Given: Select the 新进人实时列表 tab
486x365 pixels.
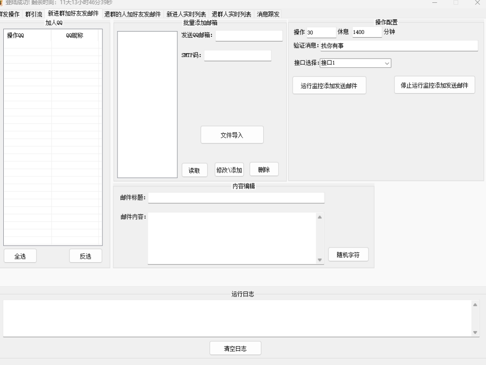Looking at the screenshot, I should click(x=186, y=14).
